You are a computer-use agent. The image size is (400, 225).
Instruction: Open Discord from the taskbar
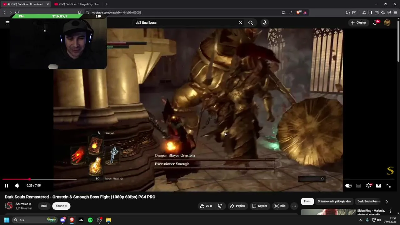pyautogui.click(x=63, y=220)
